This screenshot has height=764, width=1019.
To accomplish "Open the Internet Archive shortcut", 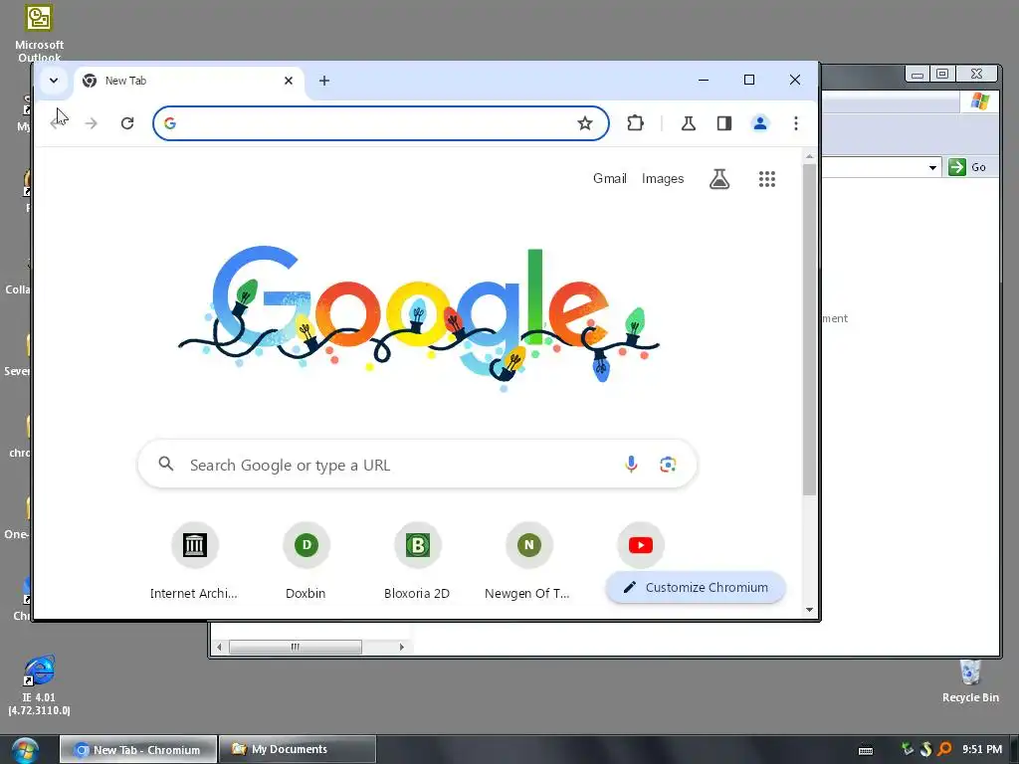I will point(194,561).
